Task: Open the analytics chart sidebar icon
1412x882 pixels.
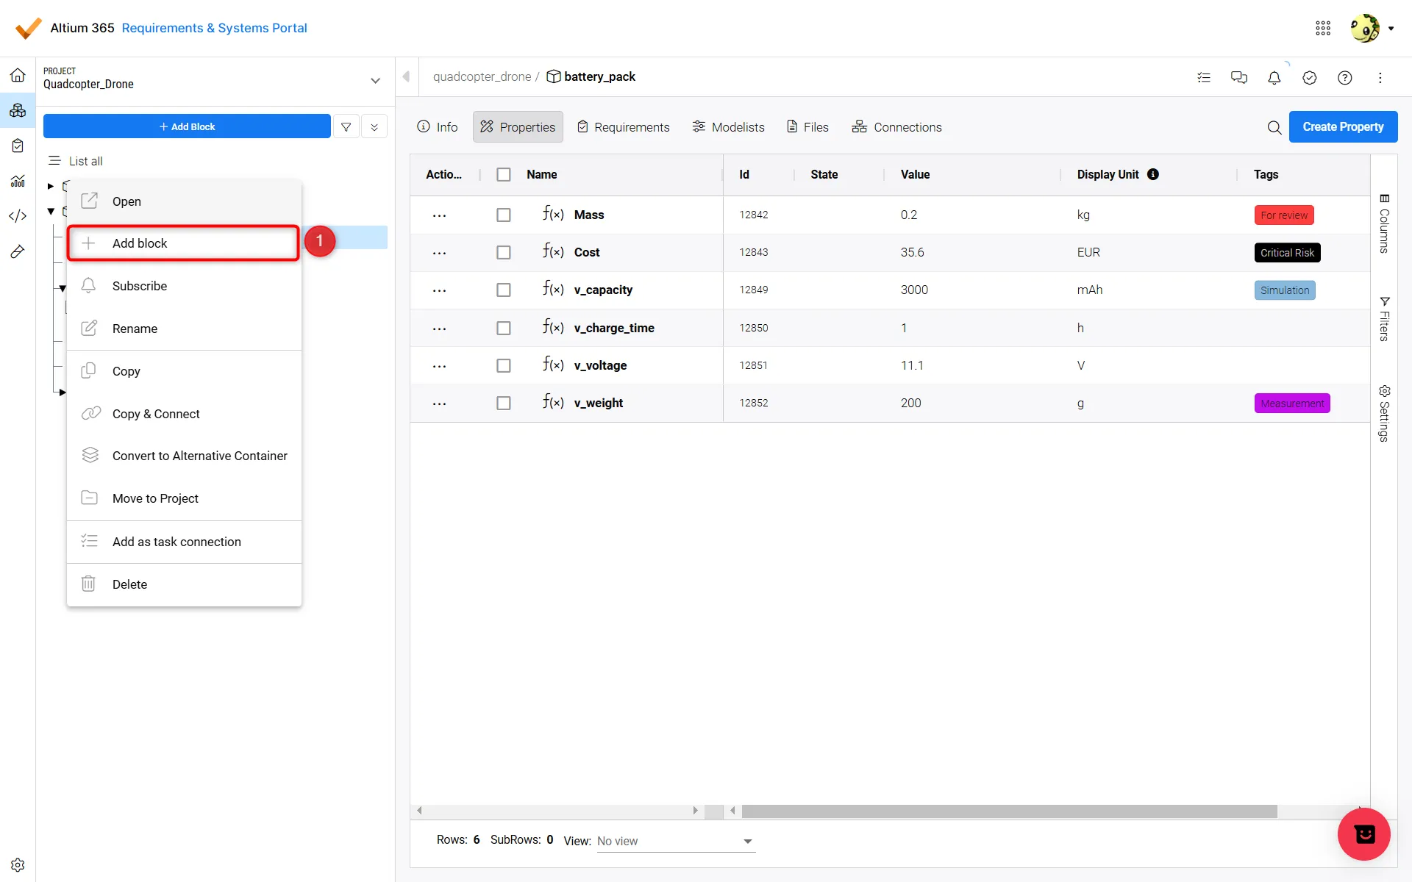Action: (x=18, y=181)
